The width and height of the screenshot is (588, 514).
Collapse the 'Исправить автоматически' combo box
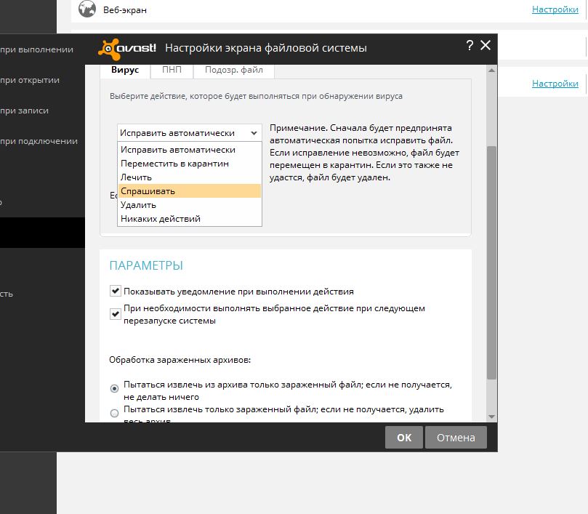[x=253, y=133]
